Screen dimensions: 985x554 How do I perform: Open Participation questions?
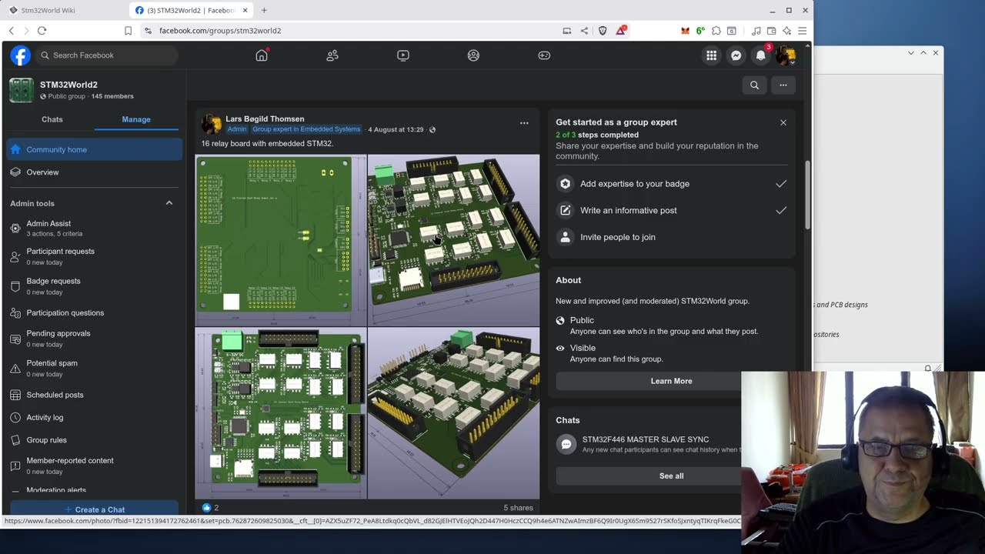click(94, 313)
